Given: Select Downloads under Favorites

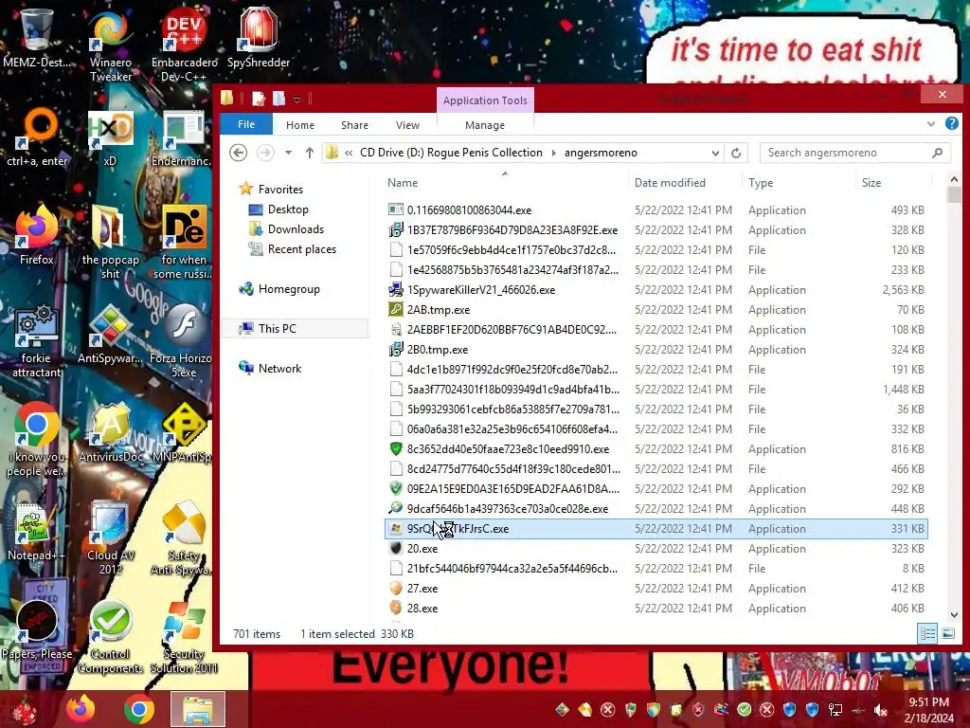Looking at the screenshot, I should tap(296, 229).
